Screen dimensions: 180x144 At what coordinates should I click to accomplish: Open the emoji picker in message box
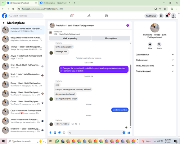(x=124, y=132)
